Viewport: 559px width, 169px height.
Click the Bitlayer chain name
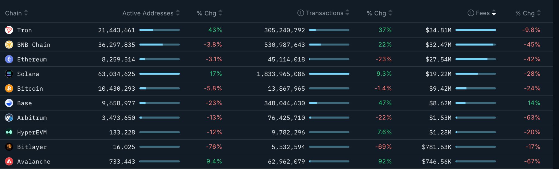(x=32, y=147)
